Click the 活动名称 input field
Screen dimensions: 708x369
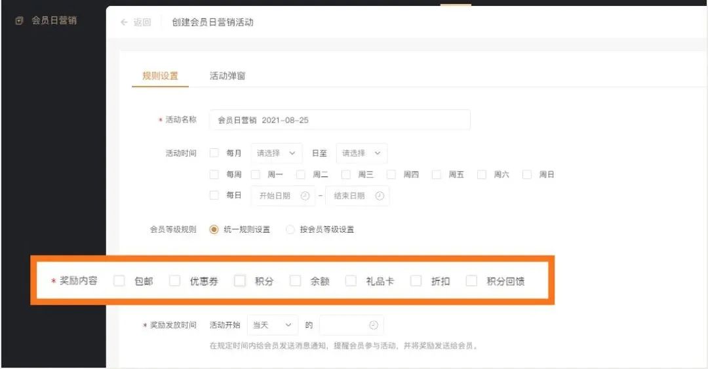[x=340, y=120]
